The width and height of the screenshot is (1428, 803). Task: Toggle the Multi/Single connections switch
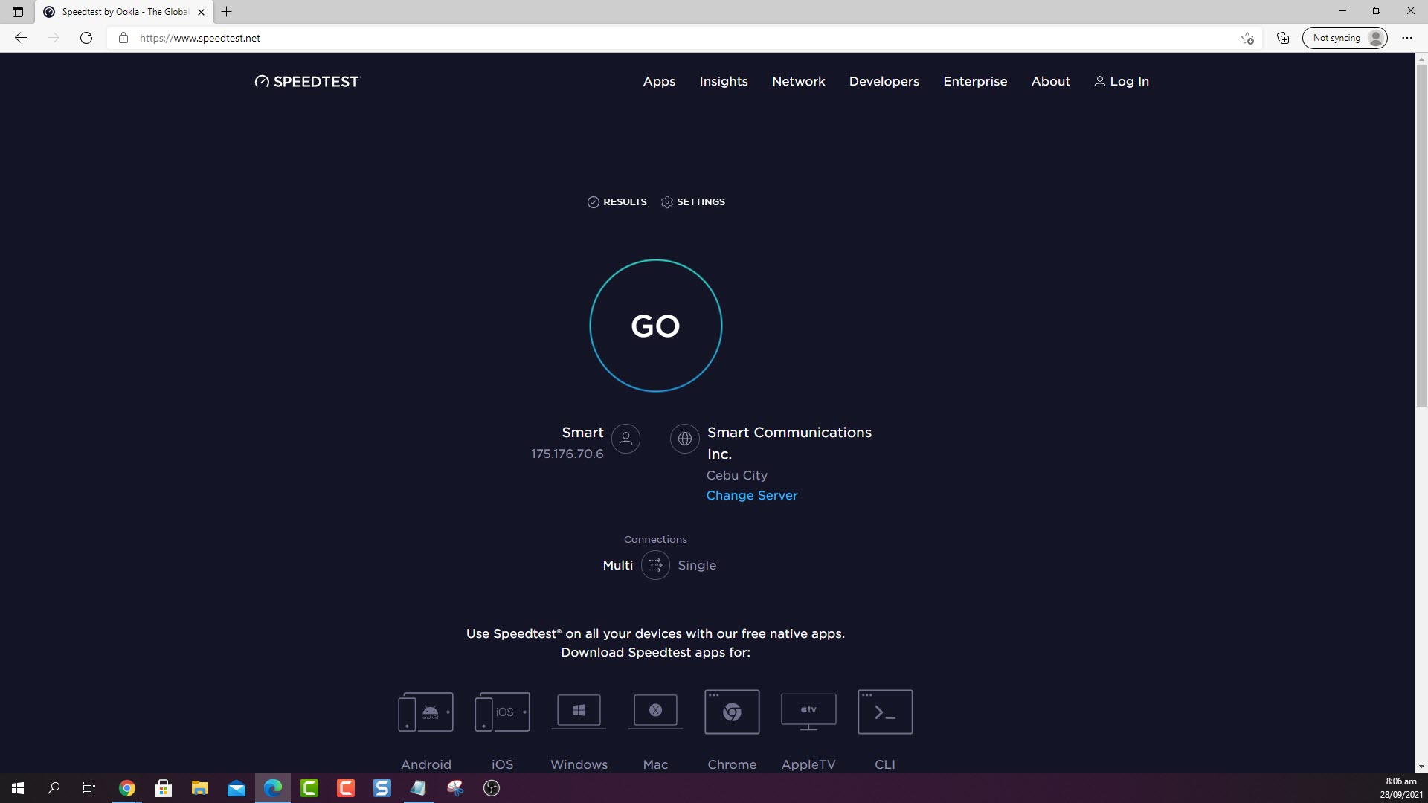click(x=655, y=565)
